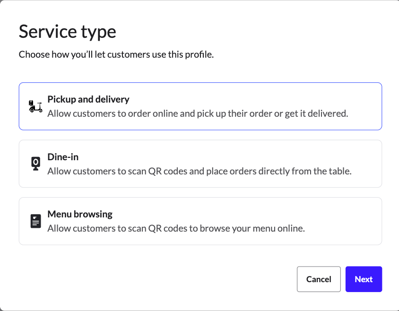Click the QR code scanner icon beside Dine-in

coord(35,163)
